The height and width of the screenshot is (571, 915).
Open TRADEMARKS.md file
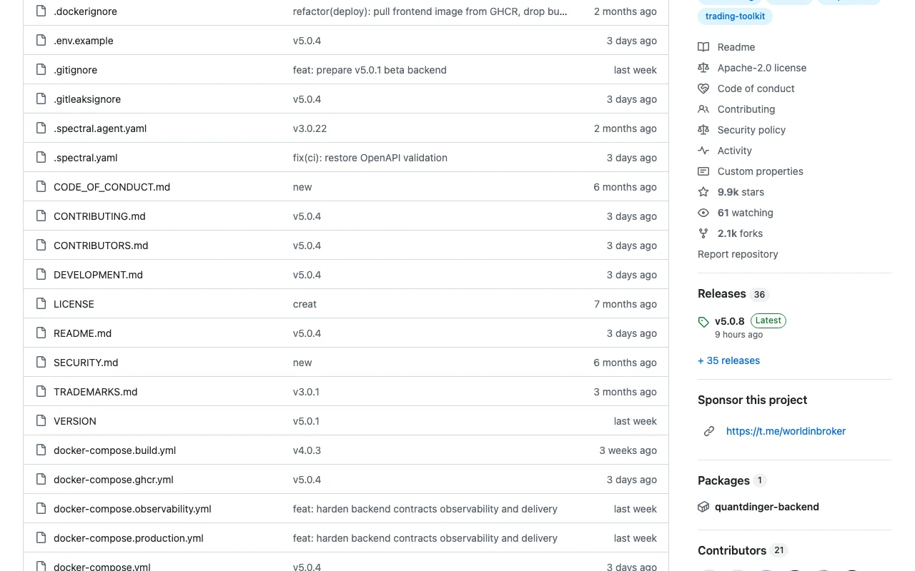[x=95, y=392]
